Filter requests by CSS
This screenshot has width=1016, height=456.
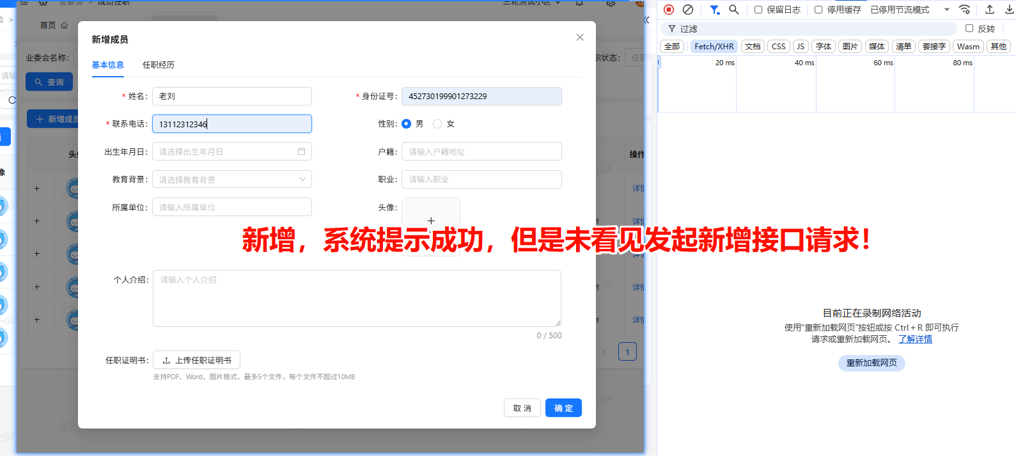779,46
